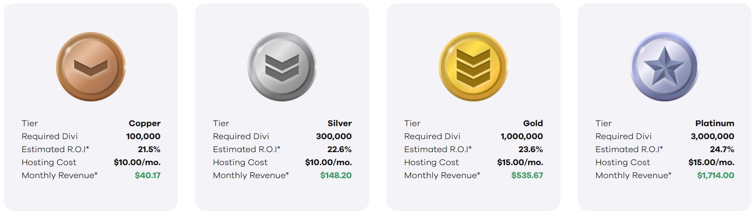Click the $40.17 monthly revenue value
The width and height of the screenshot is (756, 215).
tap(148, 176)
